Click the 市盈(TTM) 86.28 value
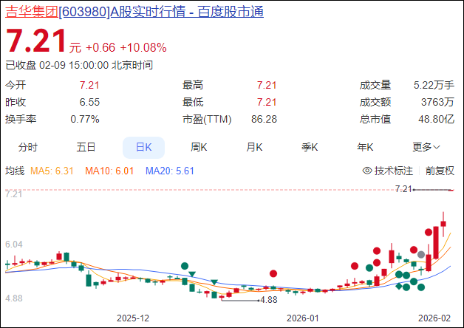 tap(264, 119)
